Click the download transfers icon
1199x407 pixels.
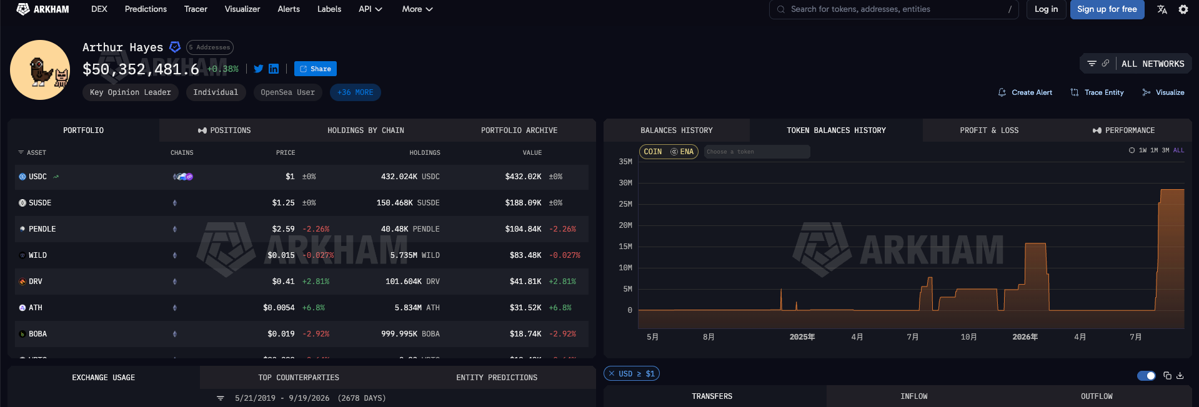point(1180,376)
